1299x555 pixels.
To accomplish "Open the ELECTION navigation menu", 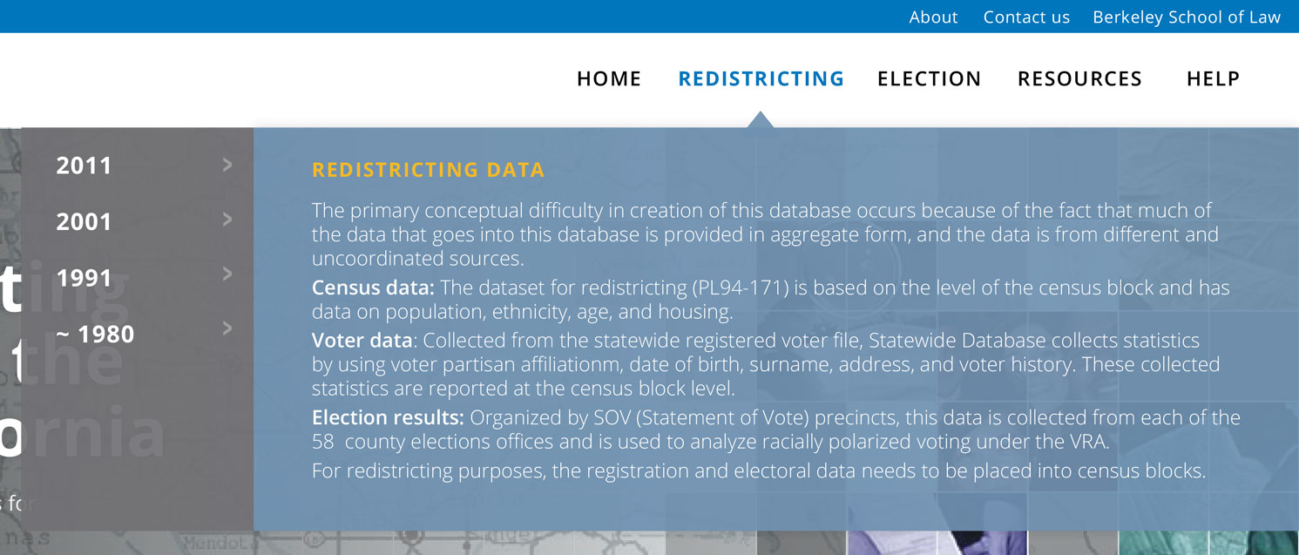I will click(x=929, y=79).
